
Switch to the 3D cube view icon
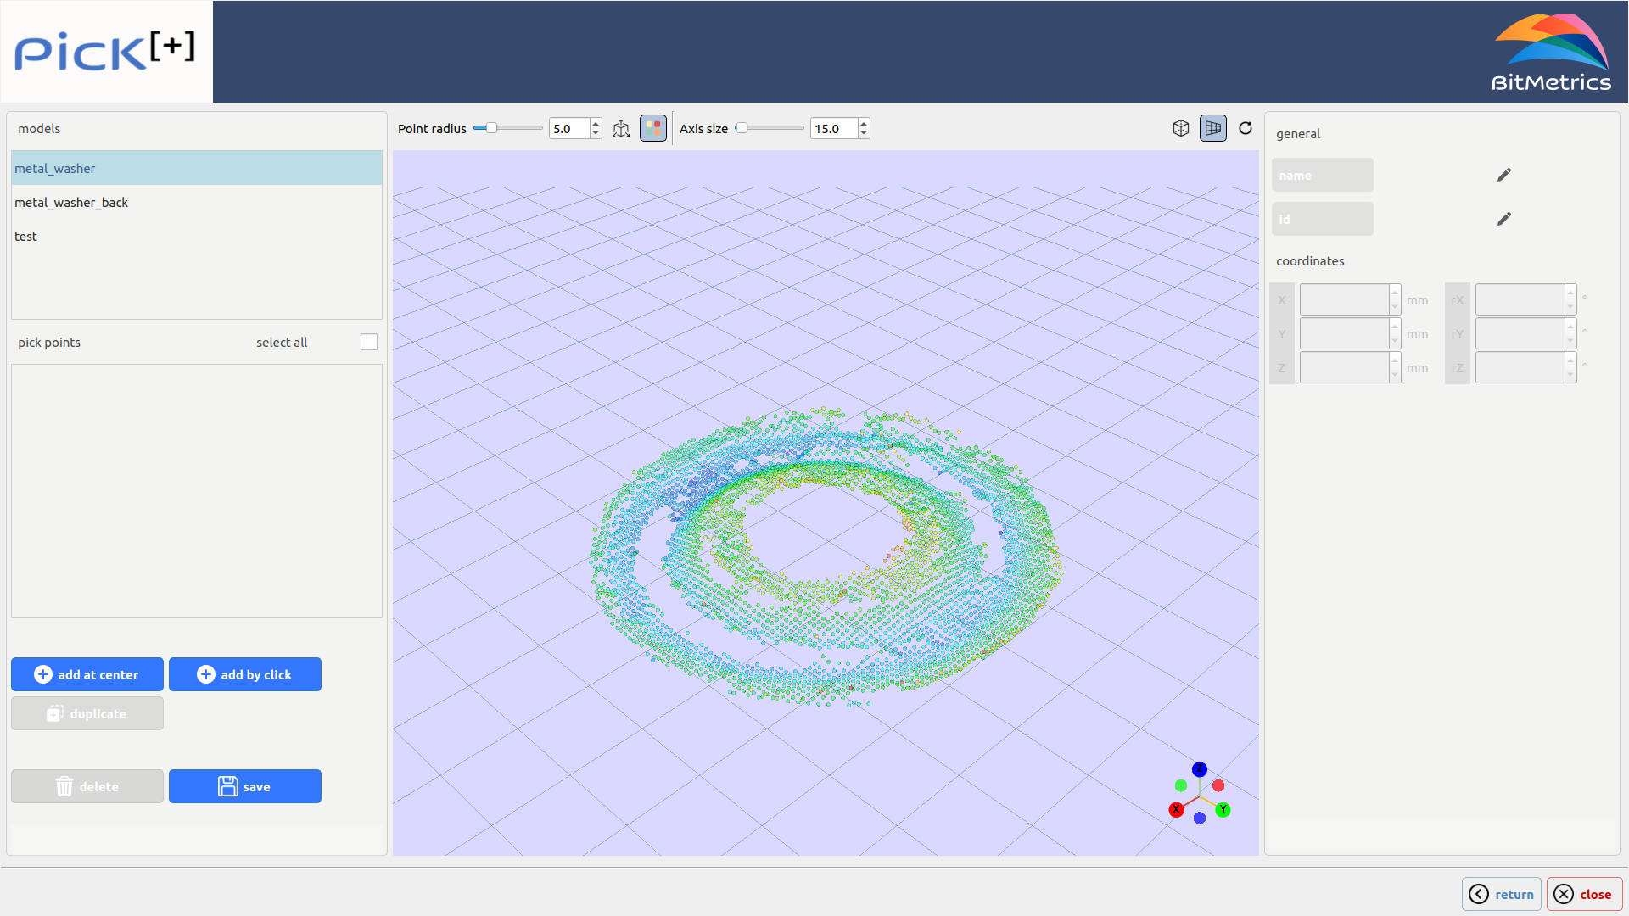click(x=1181, y=128)
